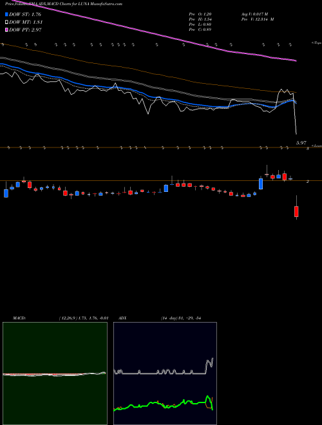Click the '2' price axis label
Viewport: 322px width, 425px height.
[x=308, y=182]
